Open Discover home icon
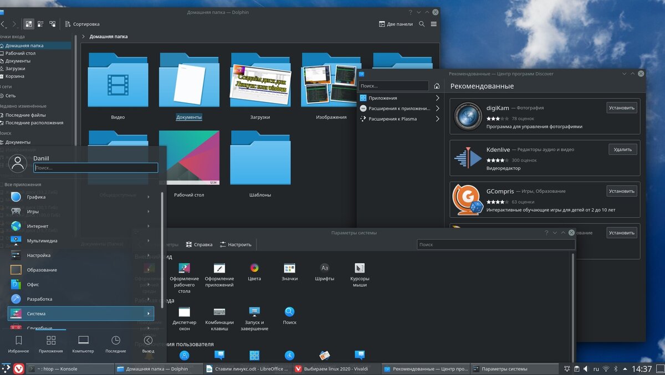Screen dimensions: 665x375 (x=437, y=86)
